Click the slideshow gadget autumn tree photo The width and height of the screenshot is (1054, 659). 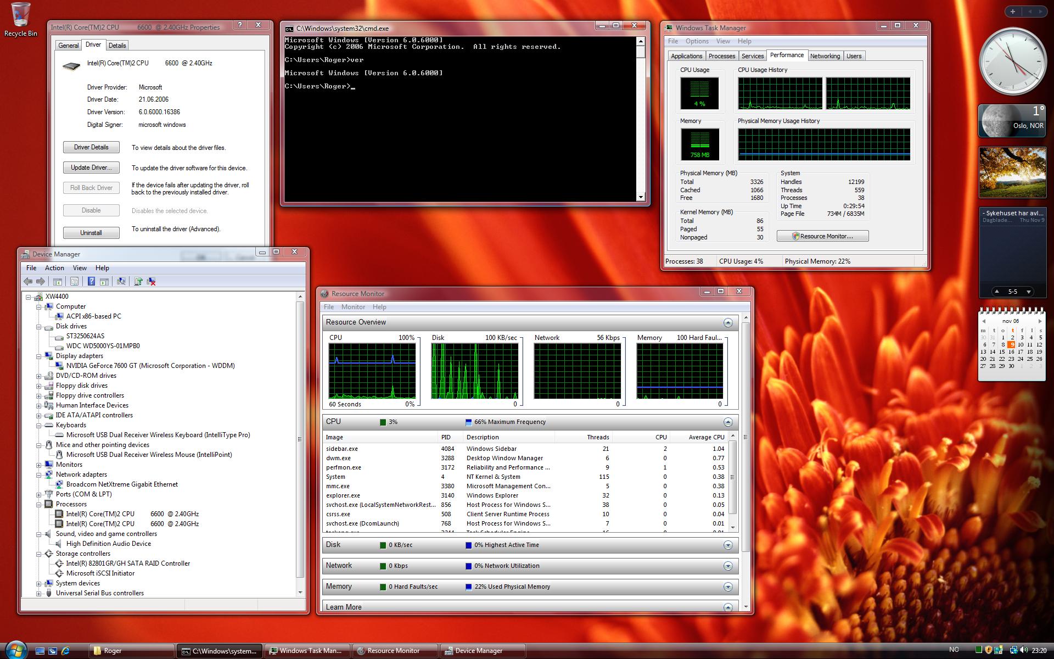(x=1012, y=172)
